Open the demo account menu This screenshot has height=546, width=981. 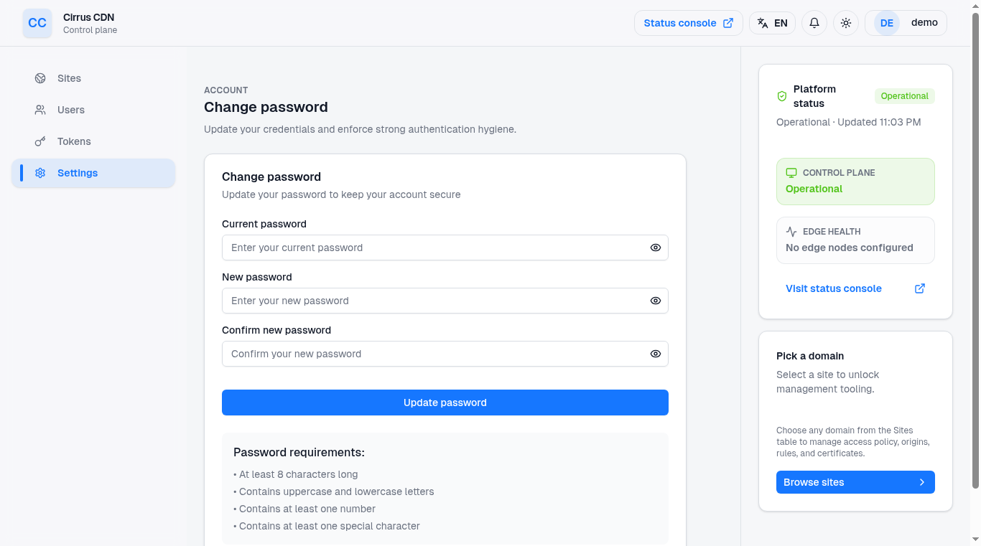(x=924, y=22)
